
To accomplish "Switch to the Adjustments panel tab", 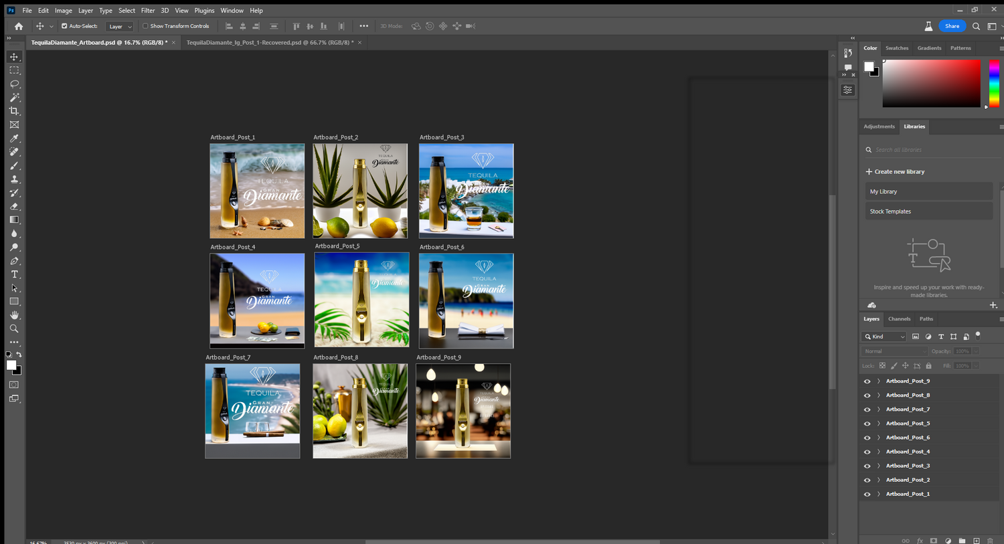I will (879, 126).
